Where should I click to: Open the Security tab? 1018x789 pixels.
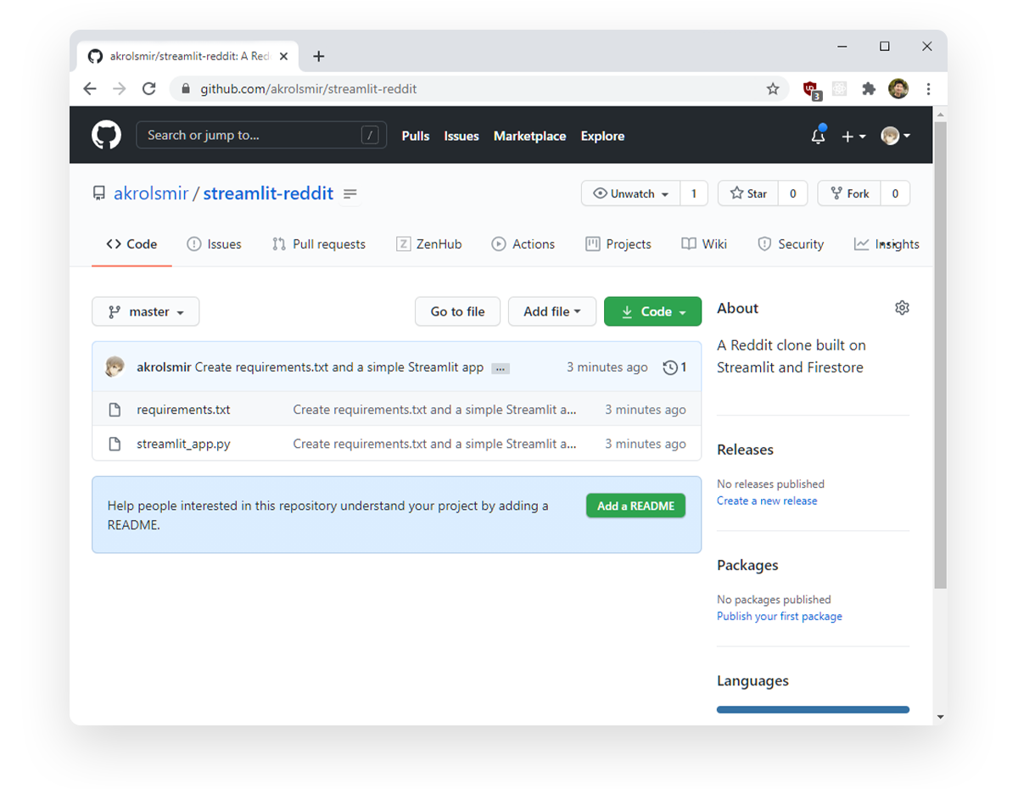pos(791,244)
